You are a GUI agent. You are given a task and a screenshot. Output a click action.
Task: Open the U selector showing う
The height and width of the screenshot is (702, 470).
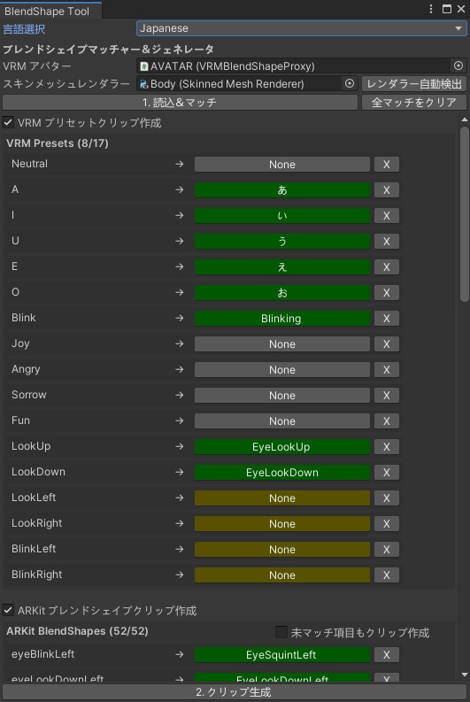282,242
